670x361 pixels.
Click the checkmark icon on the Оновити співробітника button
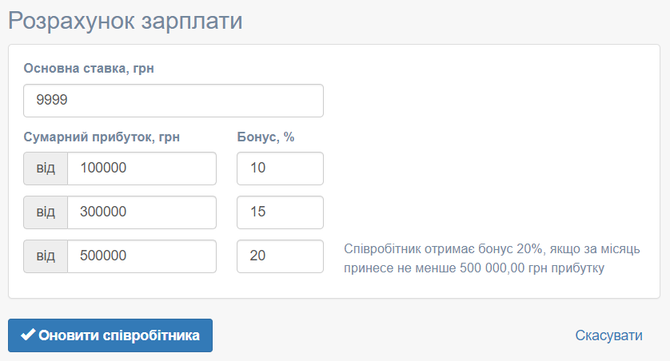(28, 335)
